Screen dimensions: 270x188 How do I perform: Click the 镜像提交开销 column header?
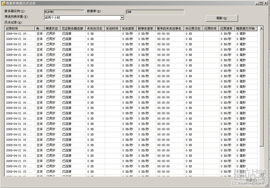246,28
